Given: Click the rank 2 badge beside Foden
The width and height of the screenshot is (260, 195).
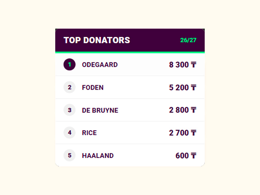Looking at the screenshot, I should pos(70,87).
